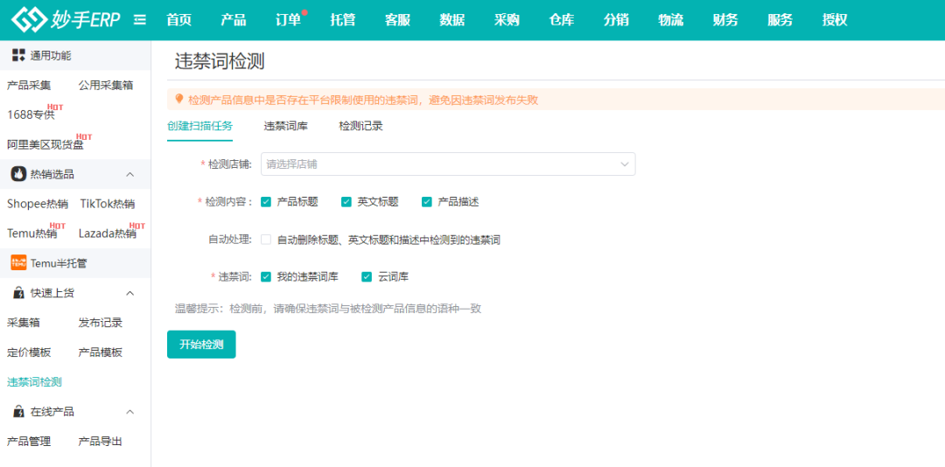Open 仓库 top menu
This screenshot has width=945, height=467.
point(561,20)
